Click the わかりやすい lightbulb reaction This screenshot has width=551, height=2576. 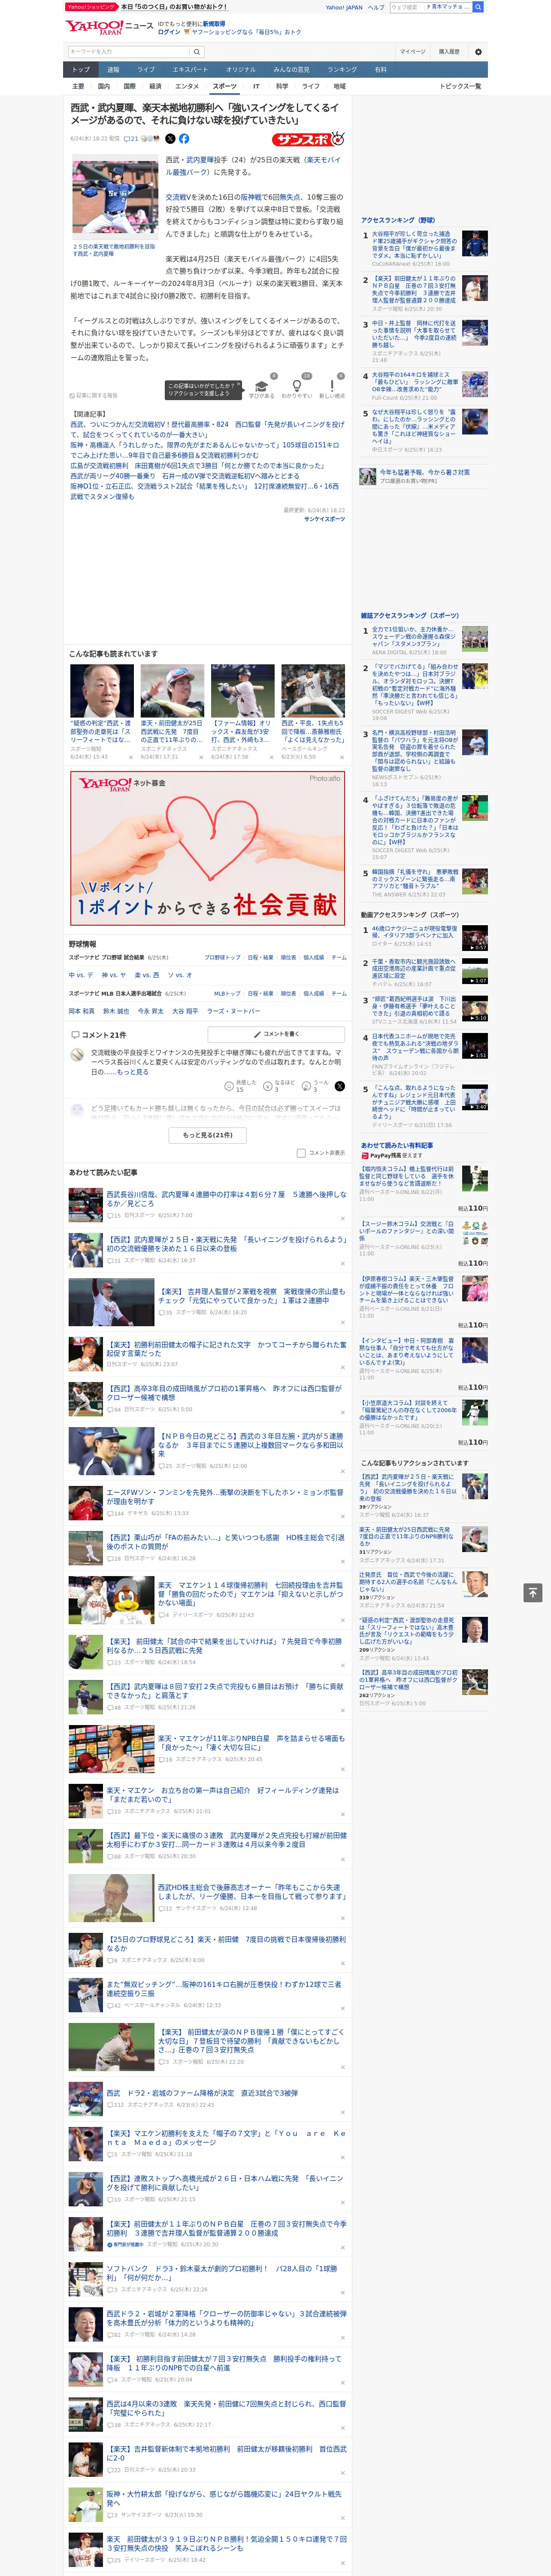pyautogui.click(x=297, y=388)
